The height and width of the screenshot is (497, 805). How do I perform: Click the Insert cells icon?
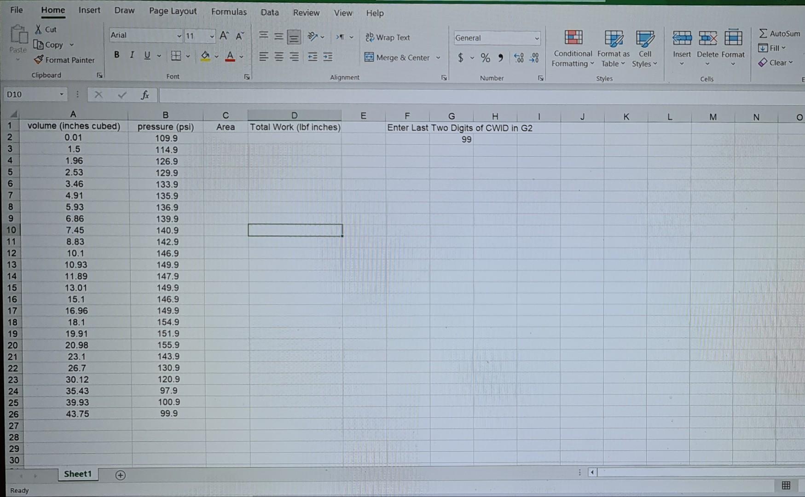(x=682, y=38)
